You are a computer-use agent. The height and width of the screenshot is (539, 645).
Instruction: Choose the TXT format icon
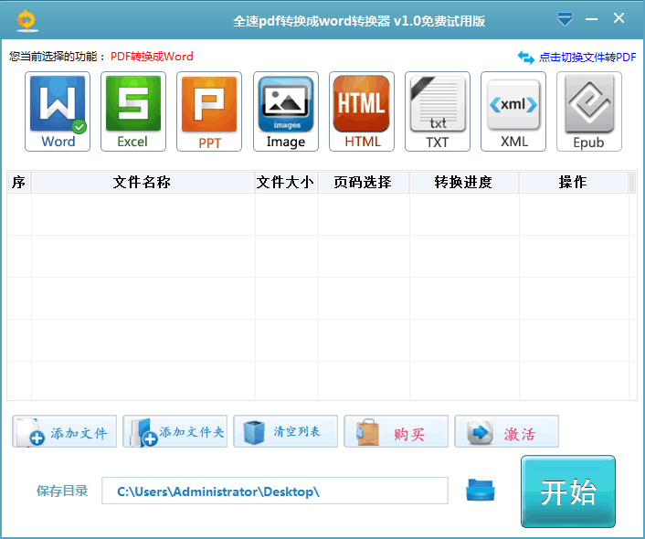pyautogui.click(x=438, y=111)
